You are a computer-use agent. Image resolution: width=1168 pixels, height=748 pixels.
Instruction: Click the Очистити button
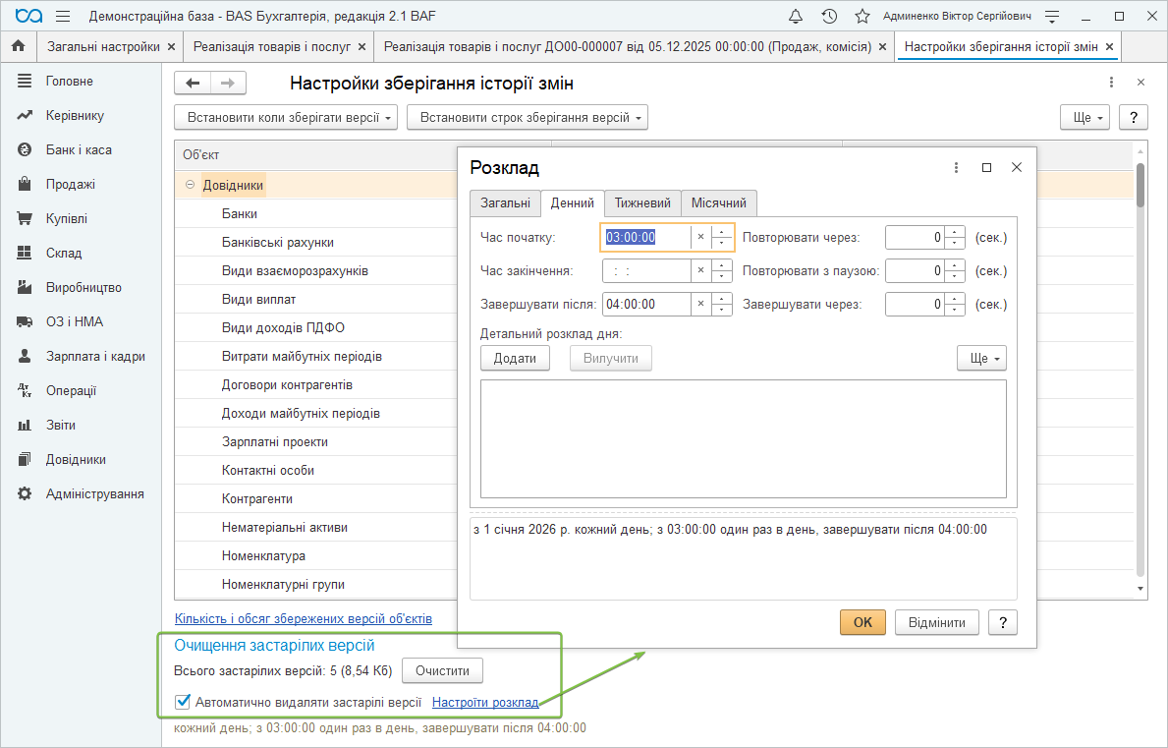tap(442, 671)
